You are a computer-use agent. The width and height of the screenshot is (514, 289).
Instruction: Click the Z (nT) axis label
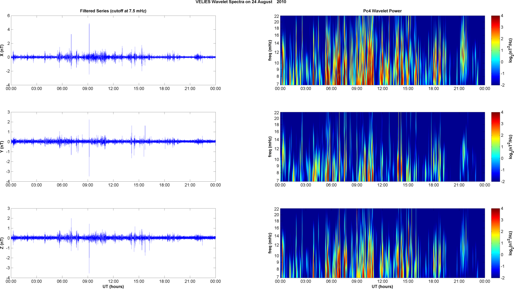[x=2, y=243]
